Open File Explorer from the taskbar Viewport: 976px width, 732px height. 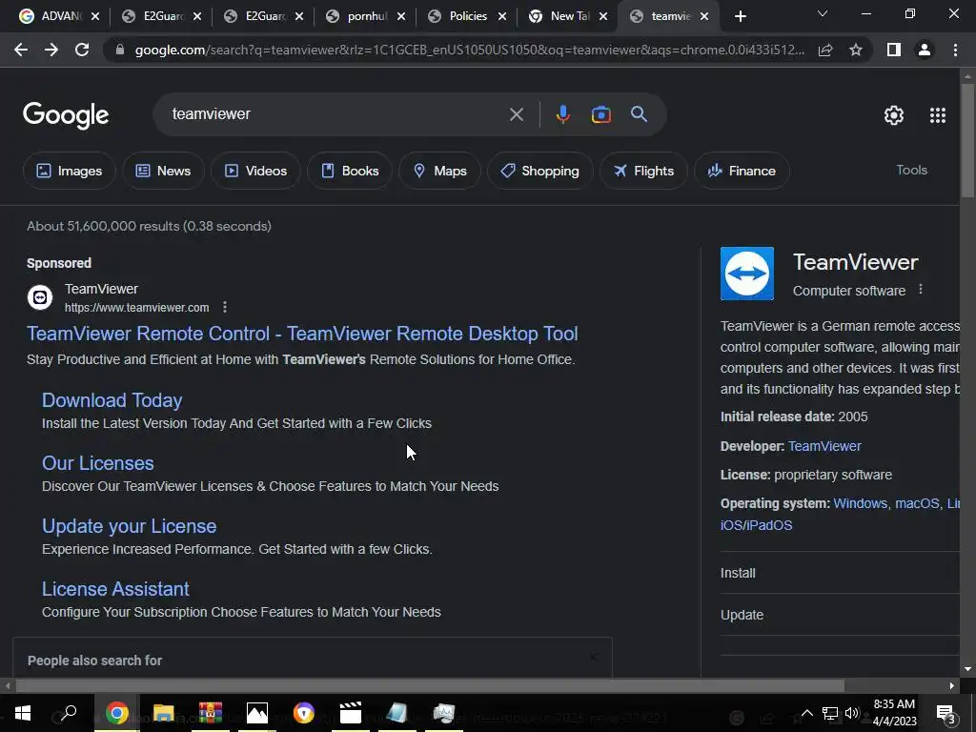164,713
